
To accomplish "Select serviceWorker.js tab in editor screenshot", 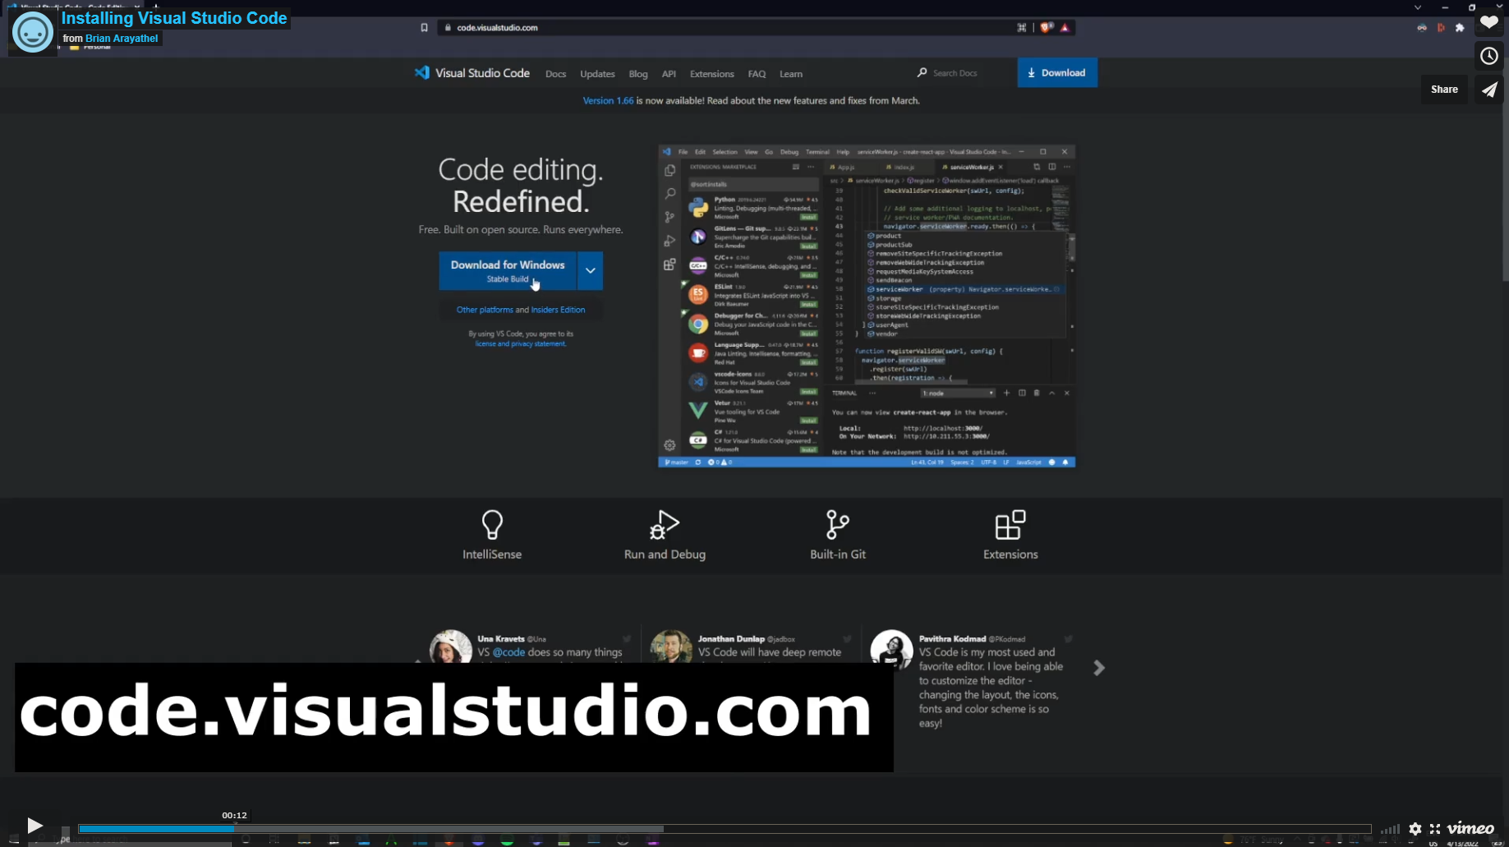I will tap(973, 167).
